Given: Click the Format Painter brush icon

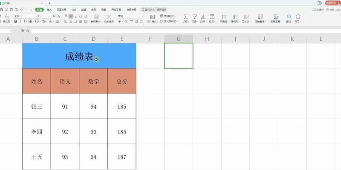Looking at the screenshot, I should pos(7,17).
